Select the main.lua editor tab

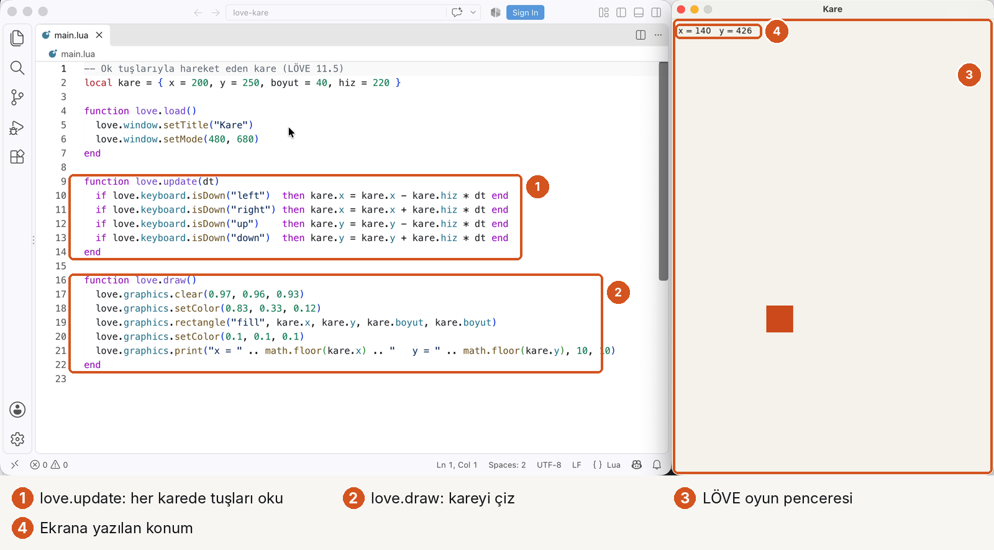click(73, 35)
